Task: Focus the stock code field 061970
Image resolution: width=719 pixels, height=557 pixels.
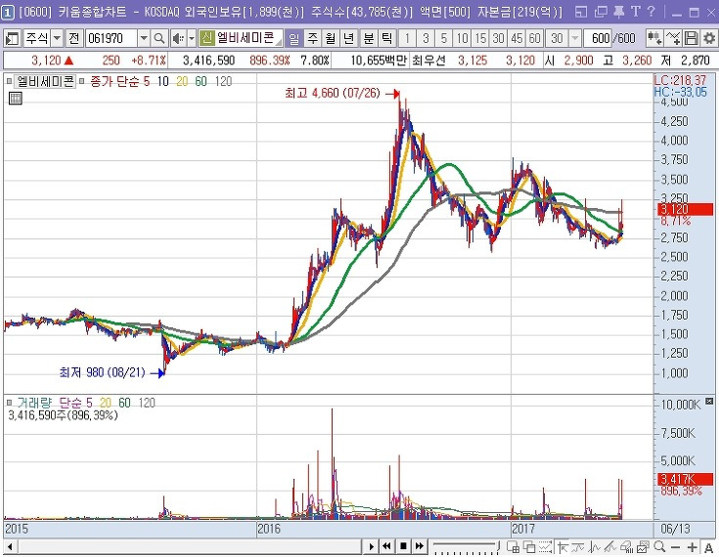Action: coord(111,38)
